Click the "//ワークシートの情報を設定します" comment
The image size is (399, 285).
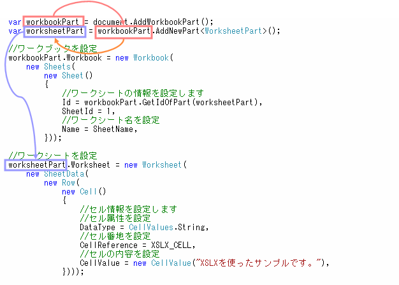tap(133, 93)
